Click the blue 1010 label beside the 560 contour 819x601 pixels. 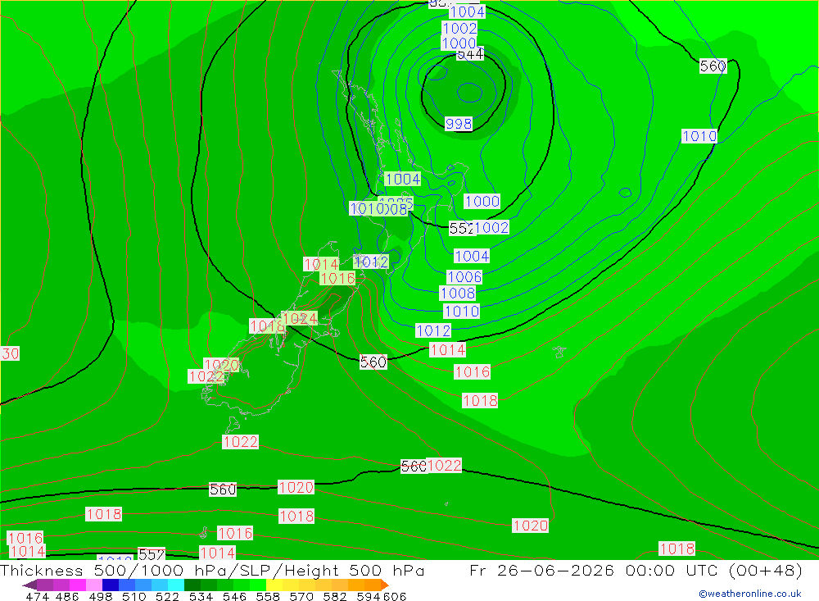pyautogui.click(x=699, y=137)
